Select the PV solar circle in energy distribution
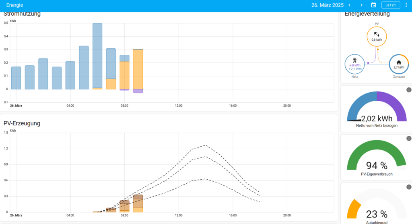The height and width of the screenshot is (224, 412). click(x=377, y=37)
